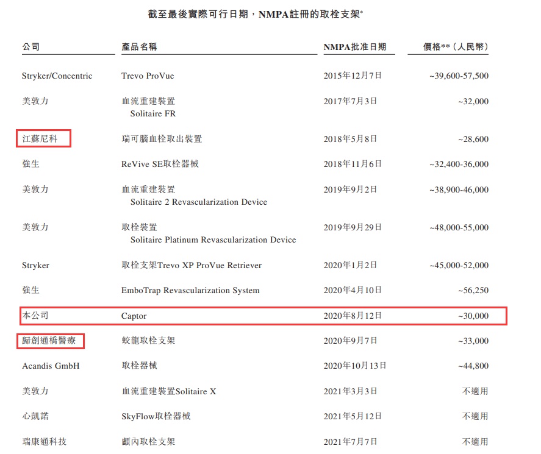Click 美敦力 in the Solitaire X row

pyautogui.click(x=35, y=391)
